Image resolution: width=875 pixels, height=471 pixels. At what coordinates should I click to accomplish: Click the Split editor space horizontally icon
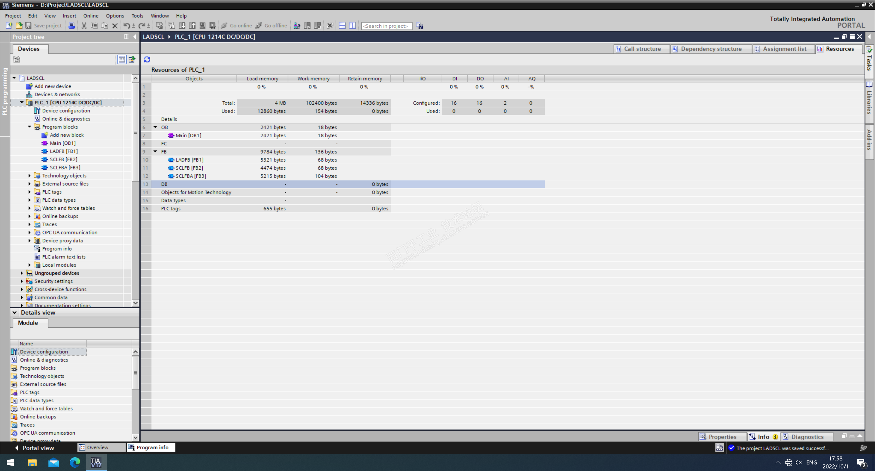[x=342, y=26]
